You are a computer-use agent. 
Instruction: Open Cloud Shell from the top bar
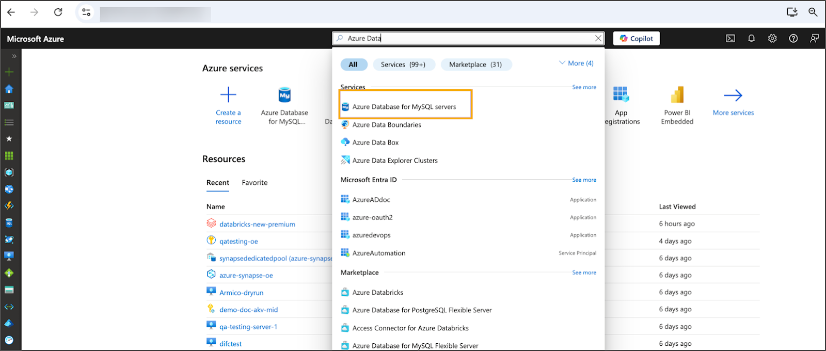click(730, 39)
